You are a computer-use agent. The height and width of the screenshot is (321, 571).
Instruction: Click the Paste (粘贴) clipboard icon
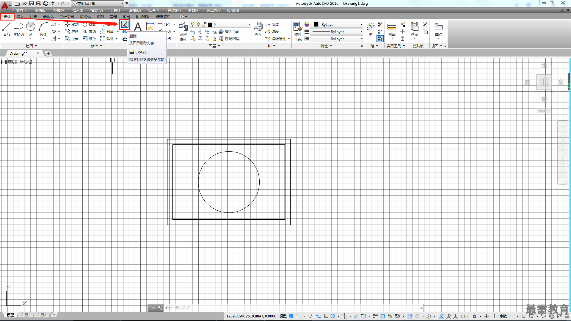[x=415, y=29]
